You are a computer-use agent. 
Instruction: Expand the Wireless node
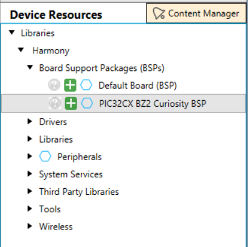pyautogui.click(x=30, y=226)
